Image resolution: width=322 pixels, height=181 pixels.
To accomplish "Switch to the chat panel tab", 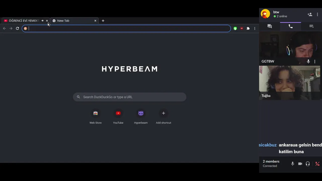I will pyautogui.click(x=270, y=26).
